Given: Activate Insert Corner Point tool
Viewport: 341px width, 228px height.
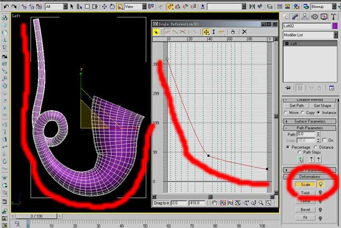Looking at the screenshot, I should coord(221,32).
